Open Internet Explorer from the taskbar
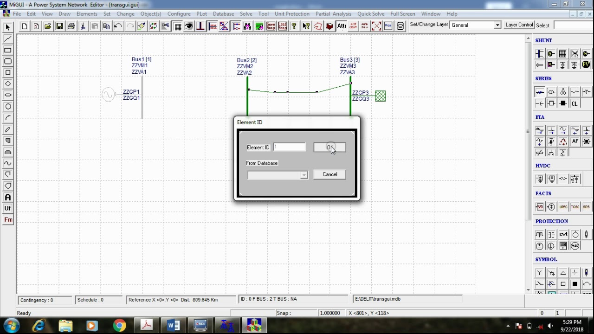The width and height of the screenshot is (594, 334). 39,326
